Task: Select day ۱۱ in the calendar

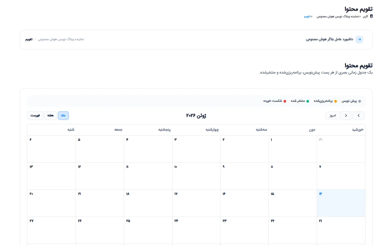Action: coord(148,176)
